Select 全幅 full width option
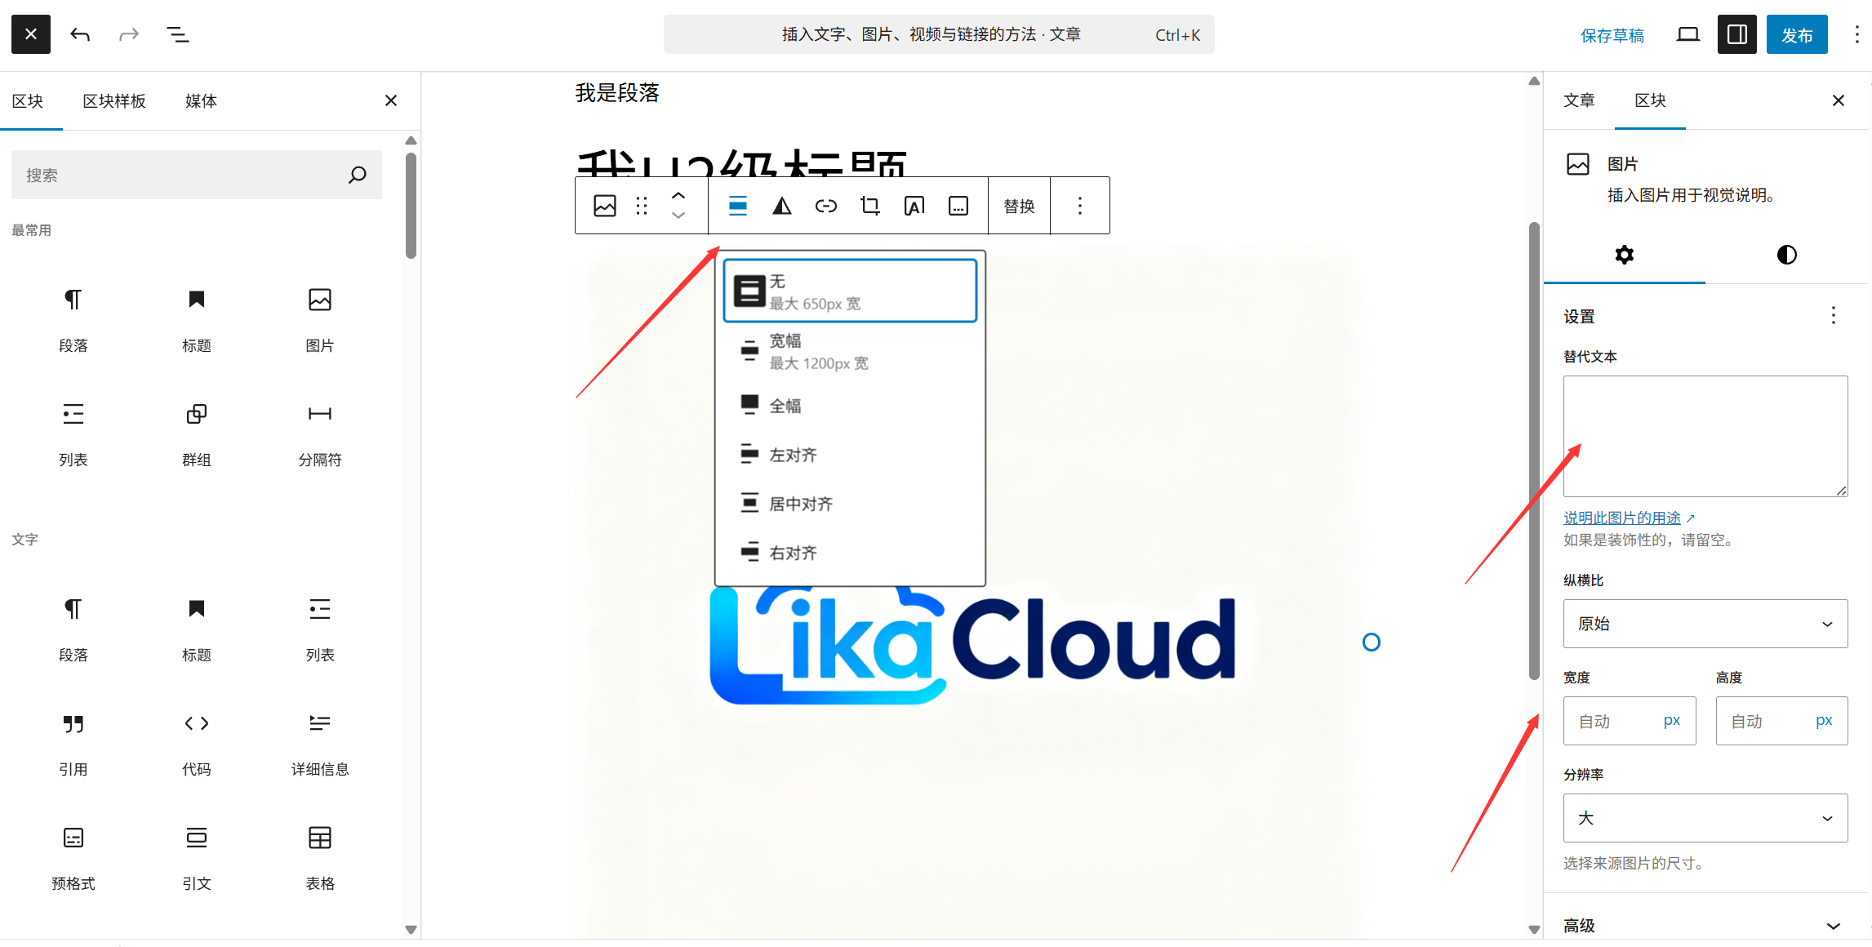1872x947 pixels. coord(850,406)
